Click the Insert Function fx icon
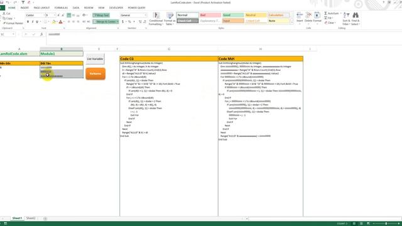 pos(41,35)
